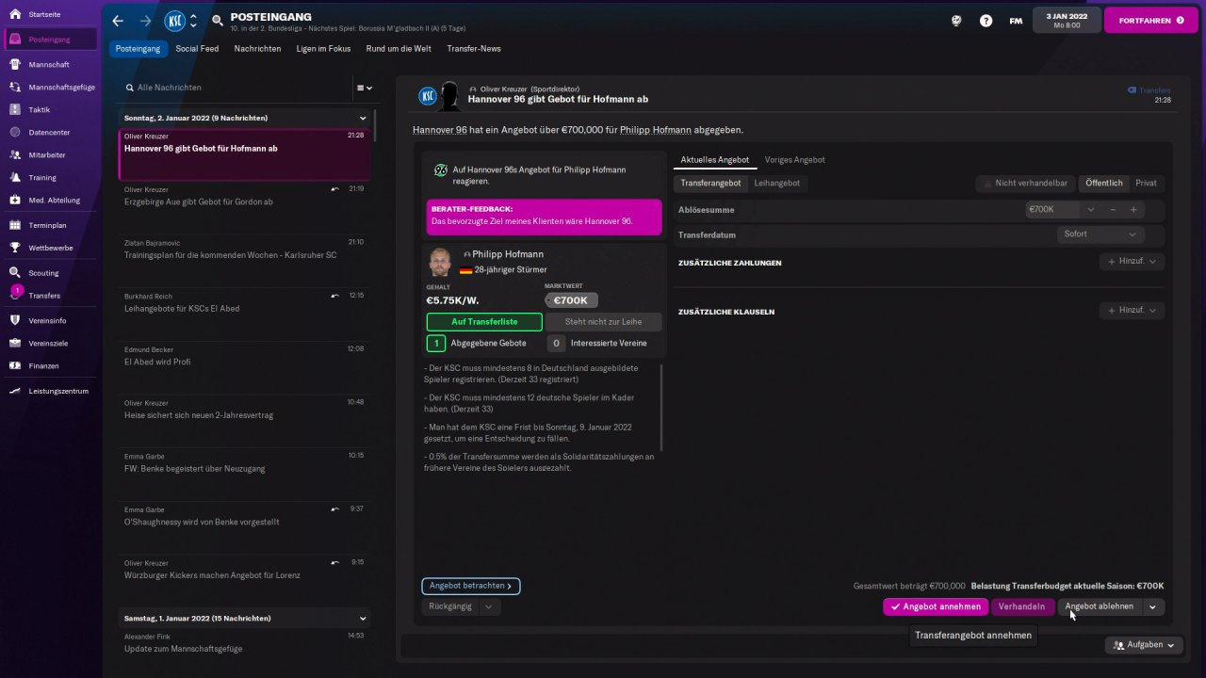The height and width of the screenshot is (678, 1206).
Task: Open the Aufgaben dropdown
Action: (1144, 645)
